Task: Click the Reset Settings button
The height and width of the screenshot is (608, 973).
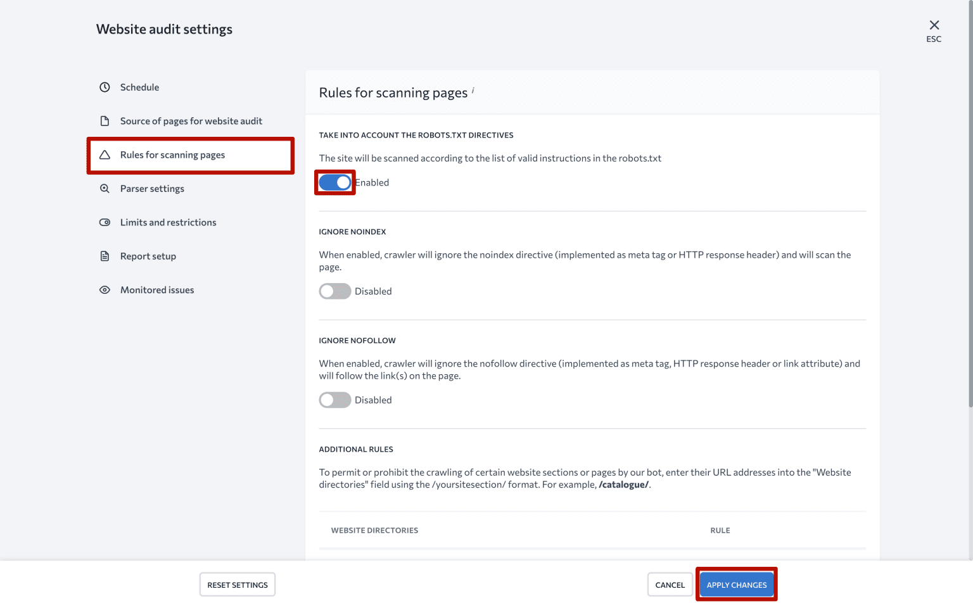Action: coord(237,584)
